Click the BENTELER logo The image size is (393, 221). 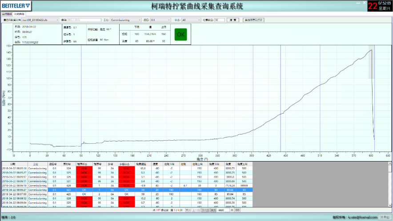point(16,5)
